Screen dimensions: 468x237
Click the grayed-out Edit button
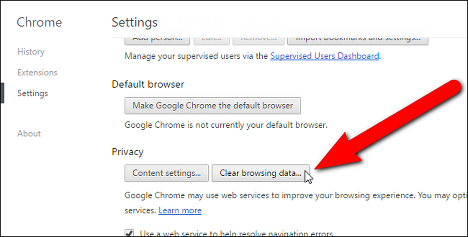tap(212, 38)
